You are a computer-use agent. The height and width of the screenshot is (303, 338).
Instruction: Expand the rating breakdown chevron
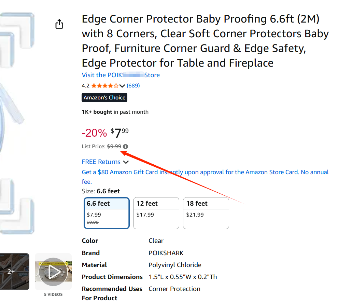coord(122,86)
